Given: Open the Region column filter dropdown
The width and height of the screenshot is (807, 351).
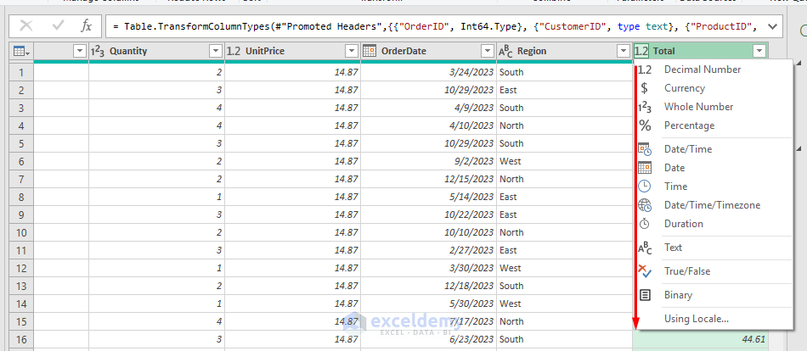Looking at the screenshot, I should click(x=624, y=51).
